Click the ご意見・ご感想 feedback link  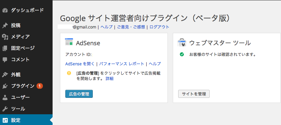pyautogui.click(x=131, y=27)
